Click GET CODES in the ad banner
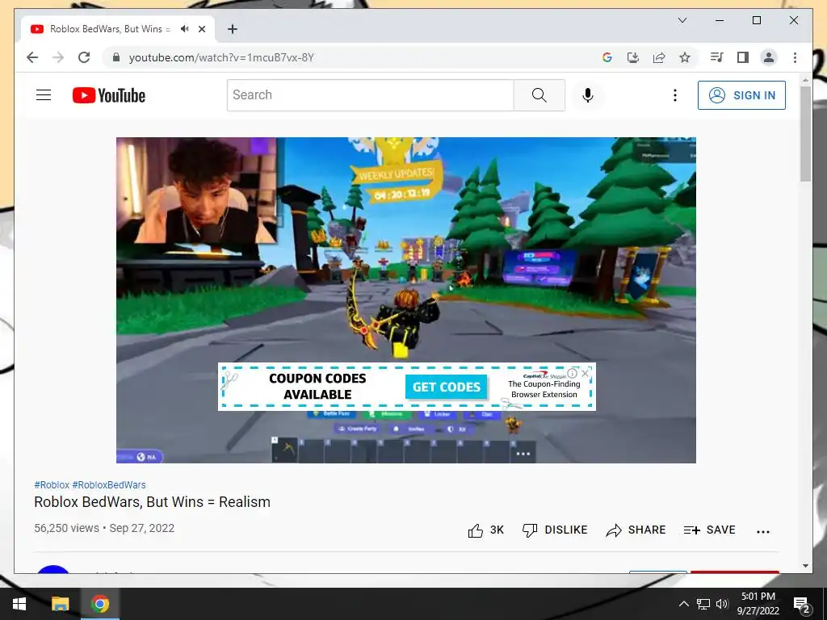Screen dimensions: 827x620 pyautogui.click(x=446, y=387)
